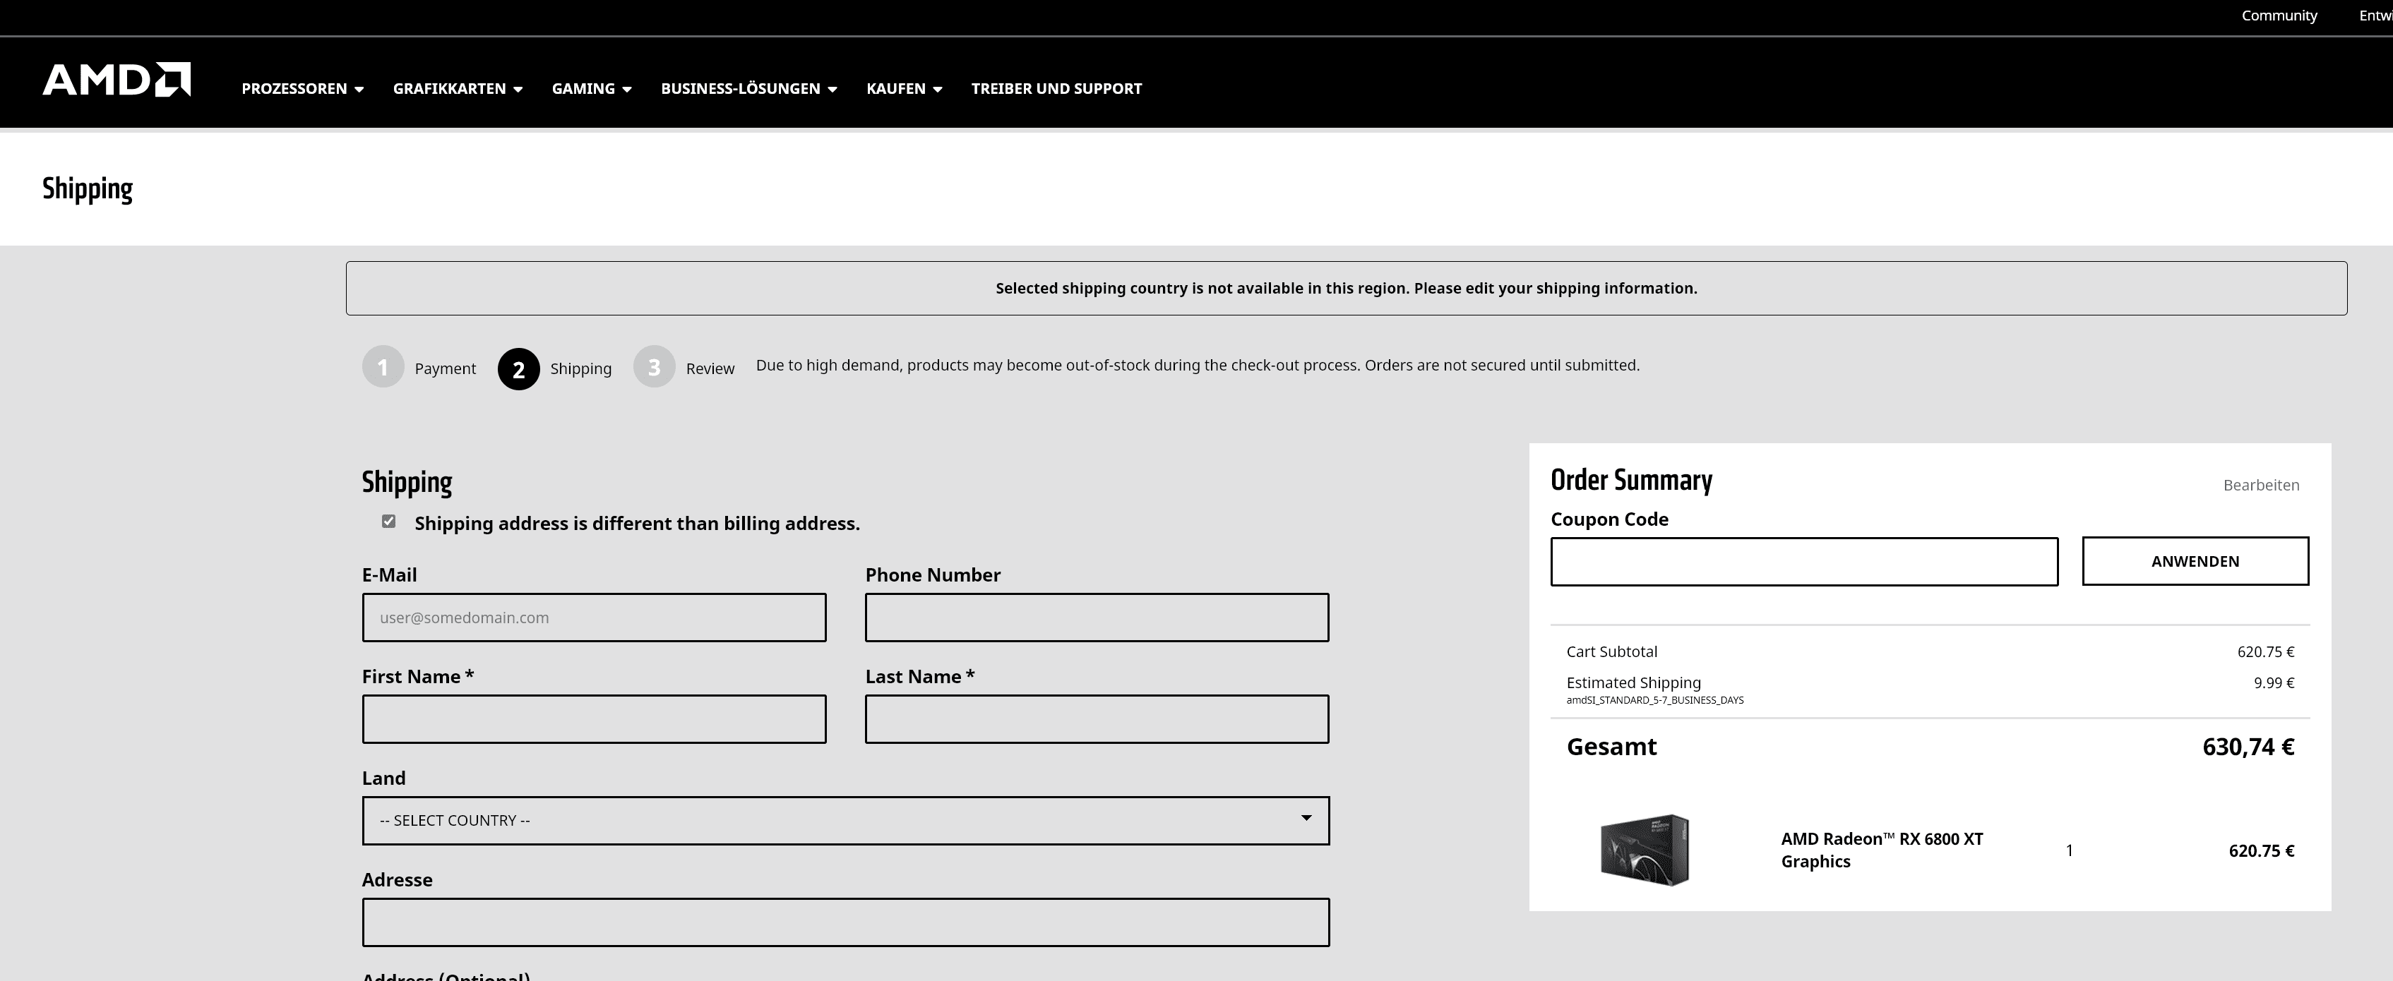Viewport: 2393px width, 981px height.
Task: Click the Last Name field
Action: tap(1096, 719)
